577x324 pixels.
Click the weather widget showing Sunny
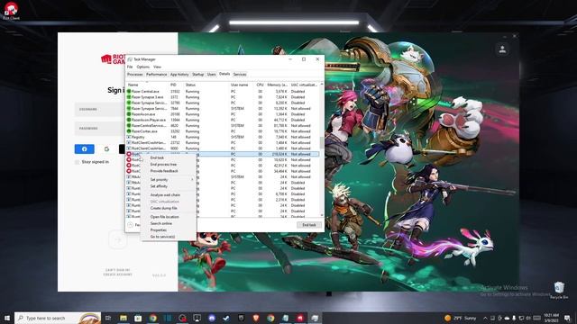[x=460, y=318]
